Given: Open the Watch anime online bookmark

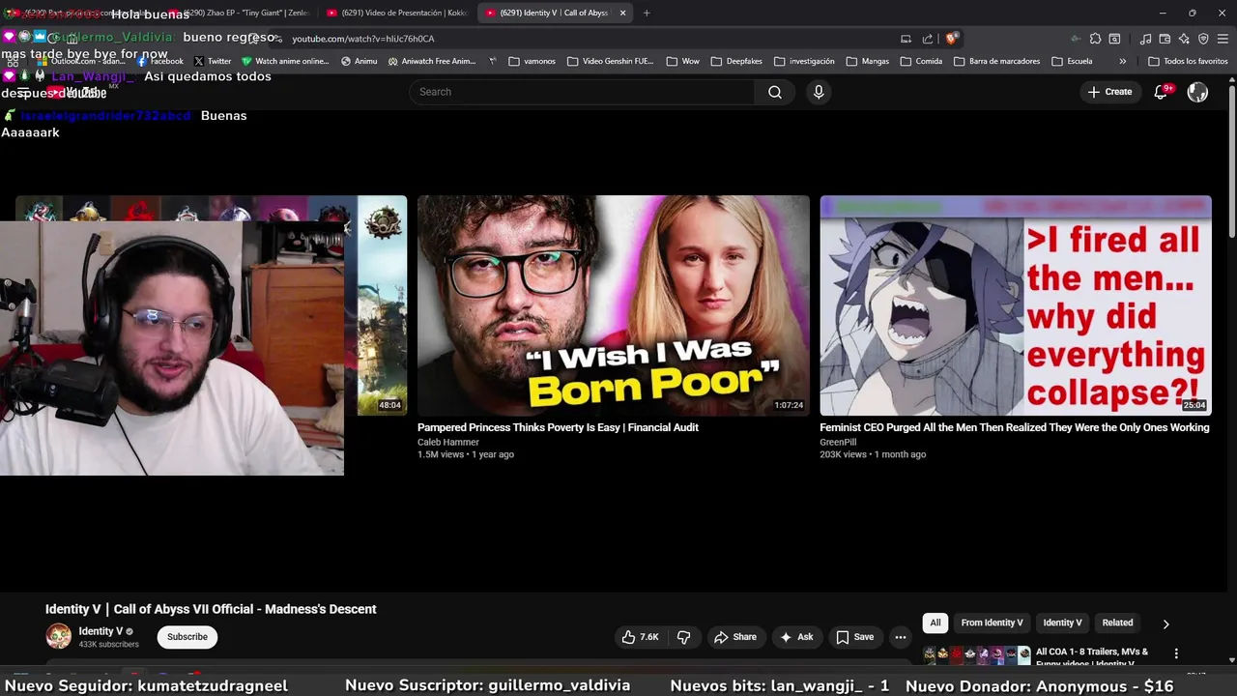Looking at the screenshot, I should [285, 61].
